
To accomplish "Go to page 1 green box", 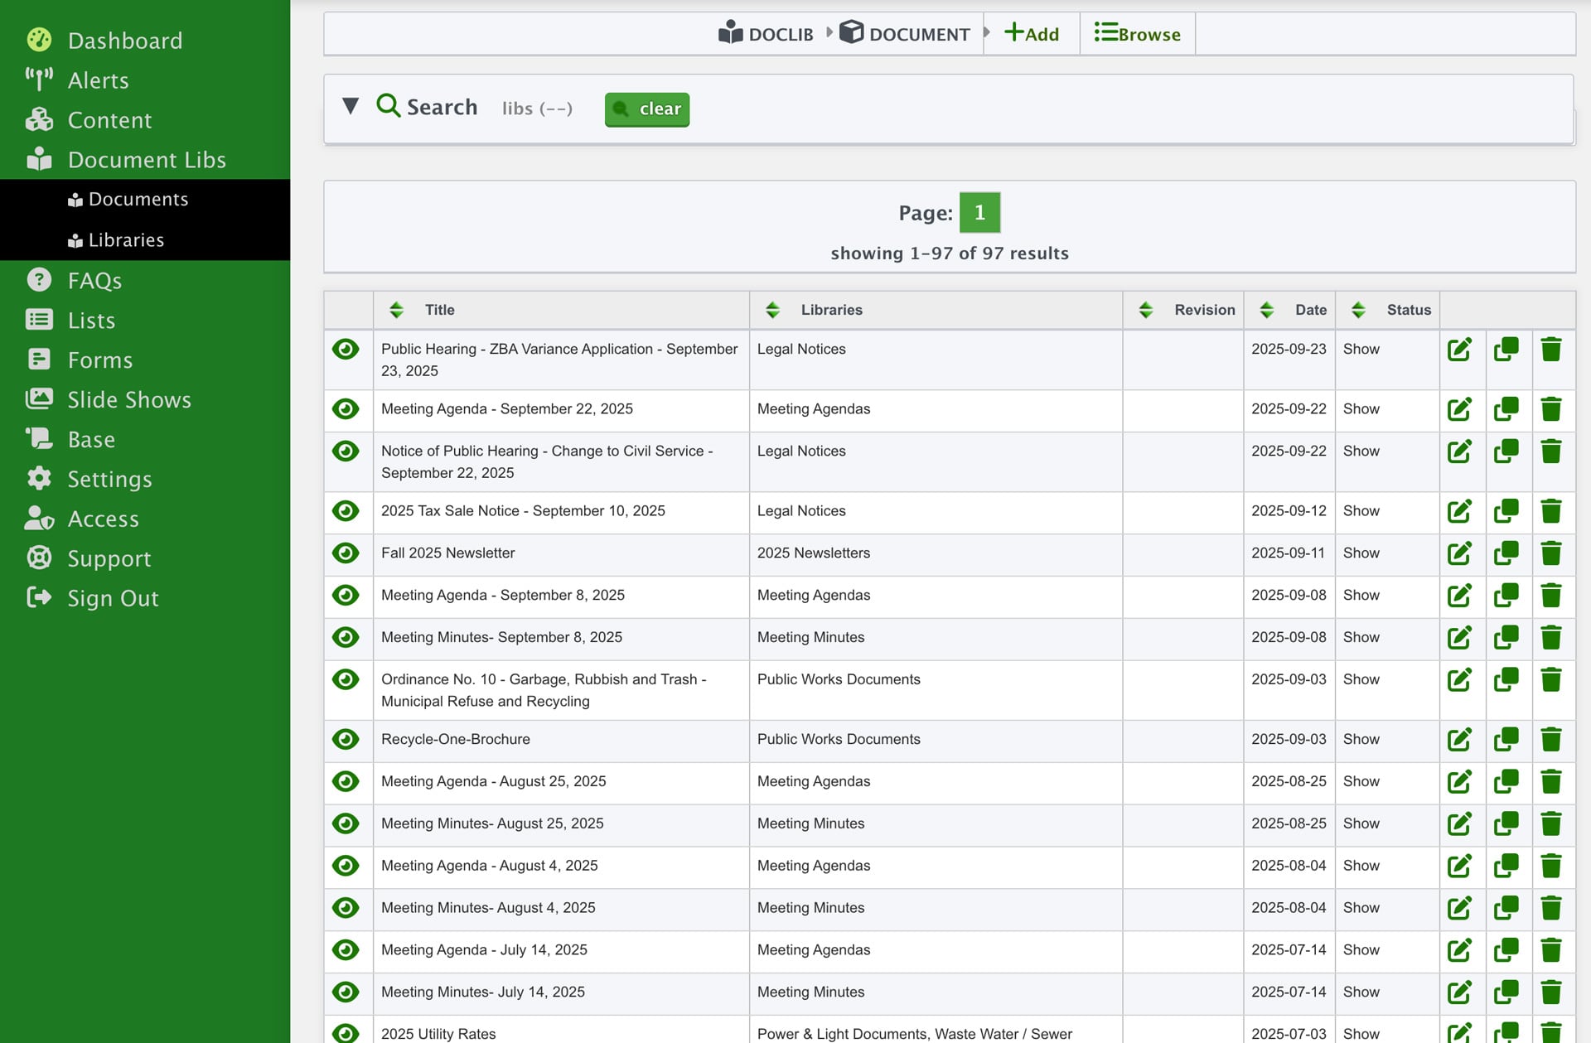I will [x=979, y=213].
